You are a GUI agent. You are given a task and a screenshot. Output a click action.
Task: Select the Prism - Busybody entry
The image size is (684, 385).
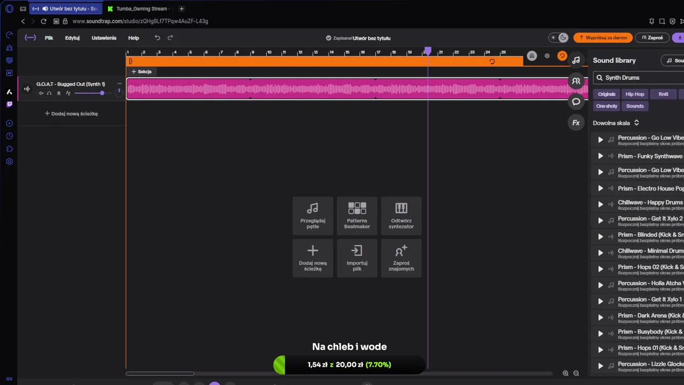click(x=638, y=334)
